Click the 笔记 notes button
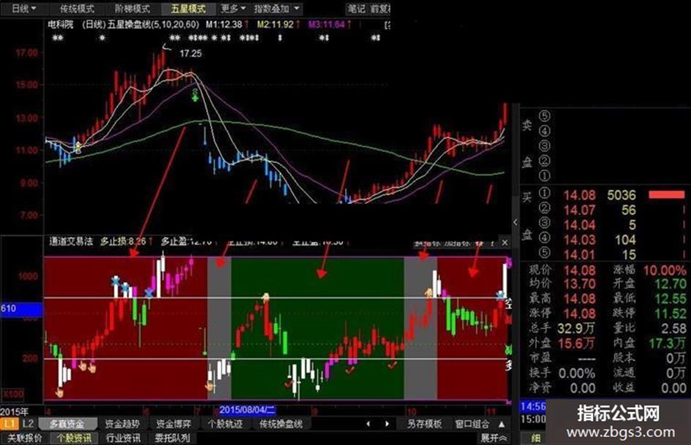Screen dimensions: 691x445 click(x=356, y=8)
